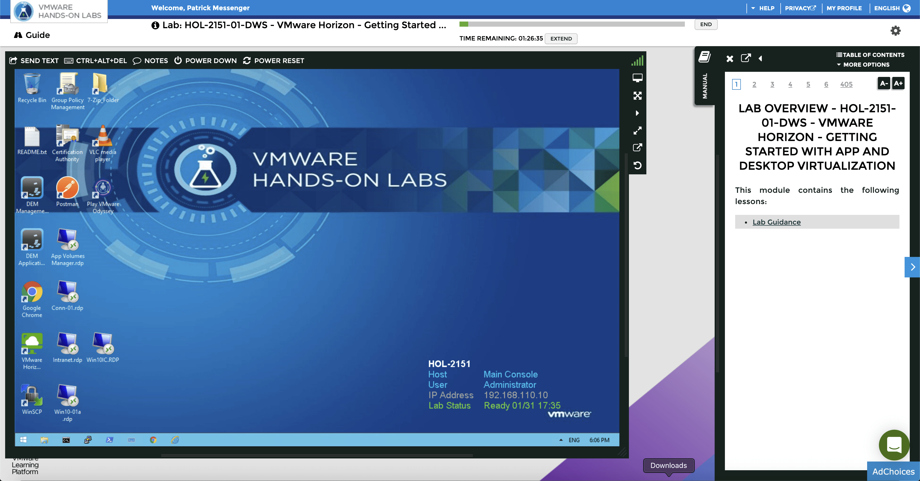Click the refresh console icon
This screenshot has height=481, width=920.
coord(637,166)
